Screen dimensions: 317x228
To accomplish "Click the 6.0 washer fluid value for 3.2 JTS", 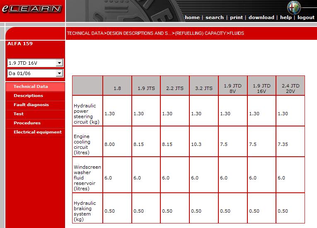I will 195,178.
